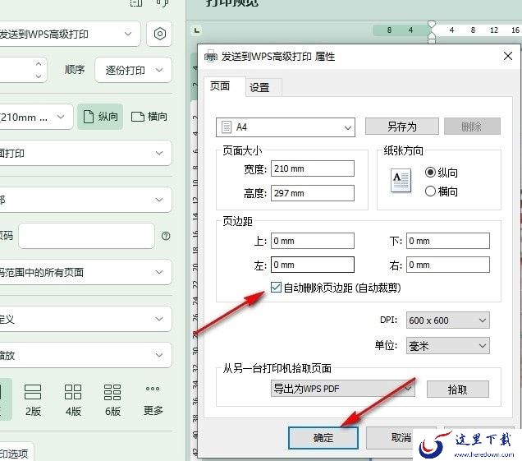
Task: Click the 页码 page range input box
Action: (x=86, y=236)
